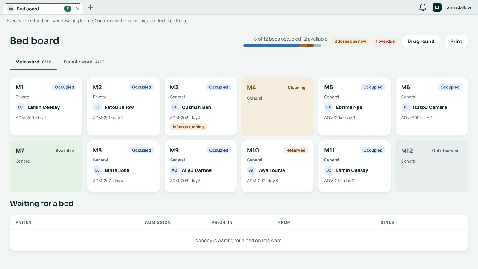This screenshot has width=478, height=269.
Task: Open the notifications bell
Action: pos(422,7)
